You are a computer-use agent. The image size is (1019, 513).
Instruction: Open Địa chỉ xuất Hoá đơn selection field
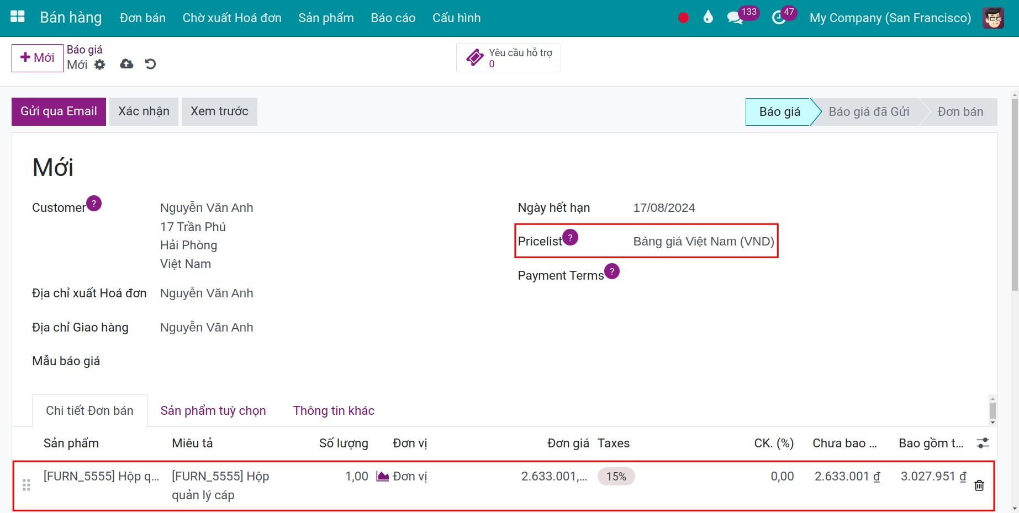(x=207, y=293)
